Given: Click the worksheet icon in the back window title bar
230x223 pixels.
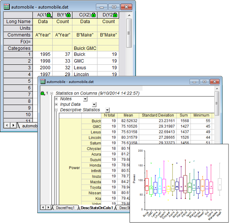Looking at the screenshot, I should pos(6,7).
